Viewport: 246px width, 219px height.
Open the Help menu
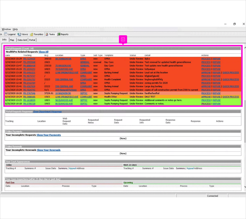[x=15, y=29]
